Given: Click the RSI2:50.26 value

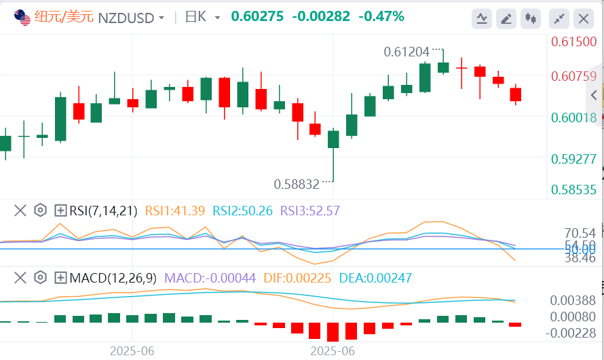Looking at the screenshot, I should tap(243, 211).
